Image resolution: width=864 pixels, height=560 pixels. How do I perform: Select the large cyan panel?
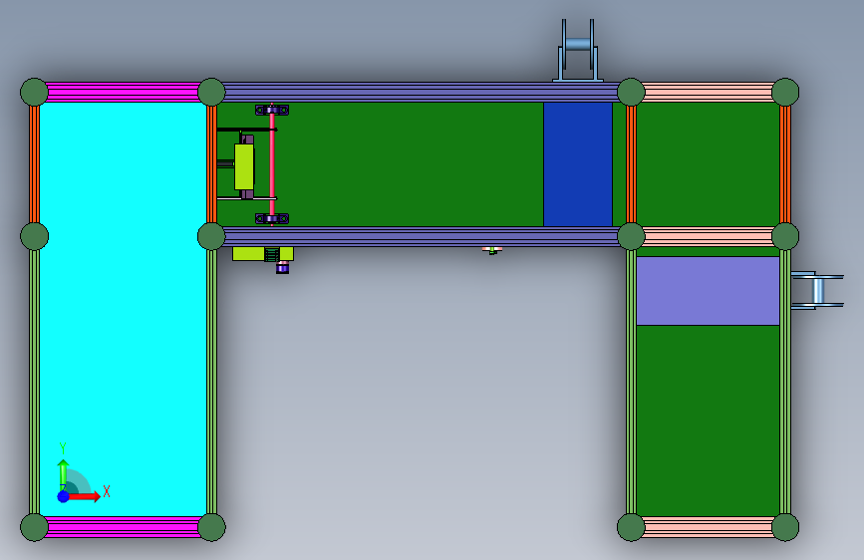pyautogui.click(x=123, y=309)
